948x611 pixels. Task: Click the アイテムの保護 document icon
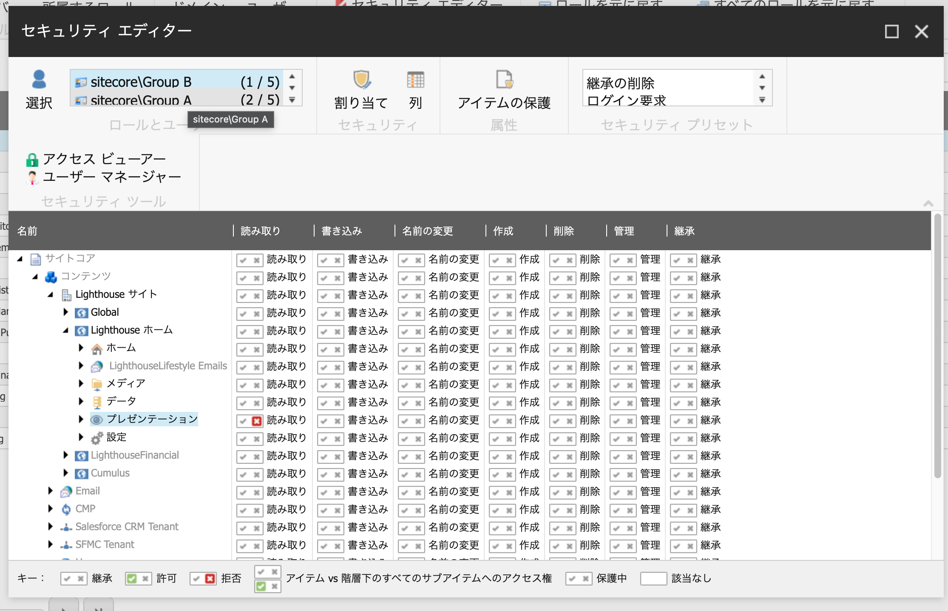505,79
